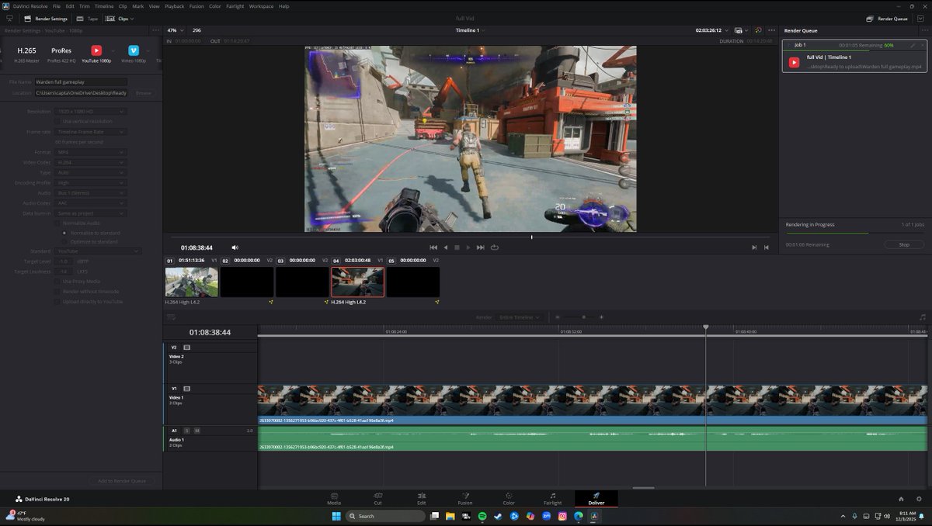The height and width of the screenshot is (526, 932).
Task: Open the Media page
Action: 334,498
